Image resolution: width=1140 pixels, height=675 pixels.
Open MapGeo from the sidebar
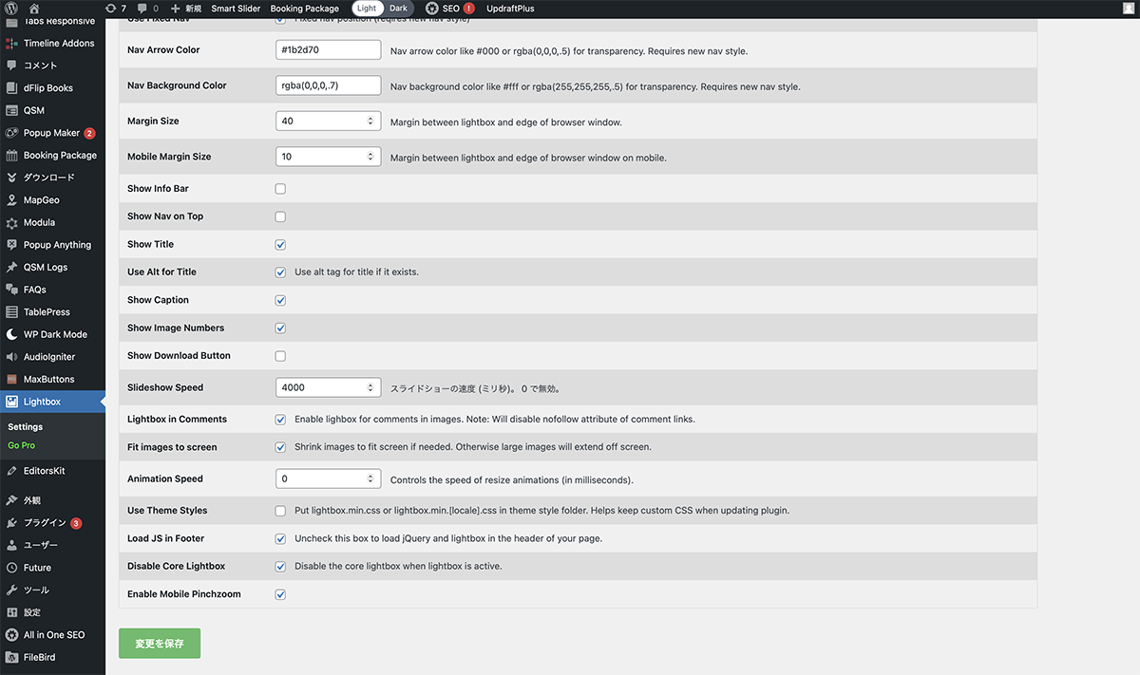pos(41,200)
